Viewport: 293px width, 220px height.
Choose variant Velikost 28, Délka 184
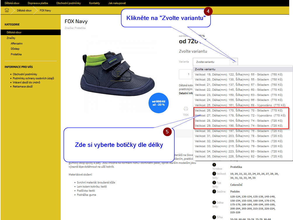(243, 121)
